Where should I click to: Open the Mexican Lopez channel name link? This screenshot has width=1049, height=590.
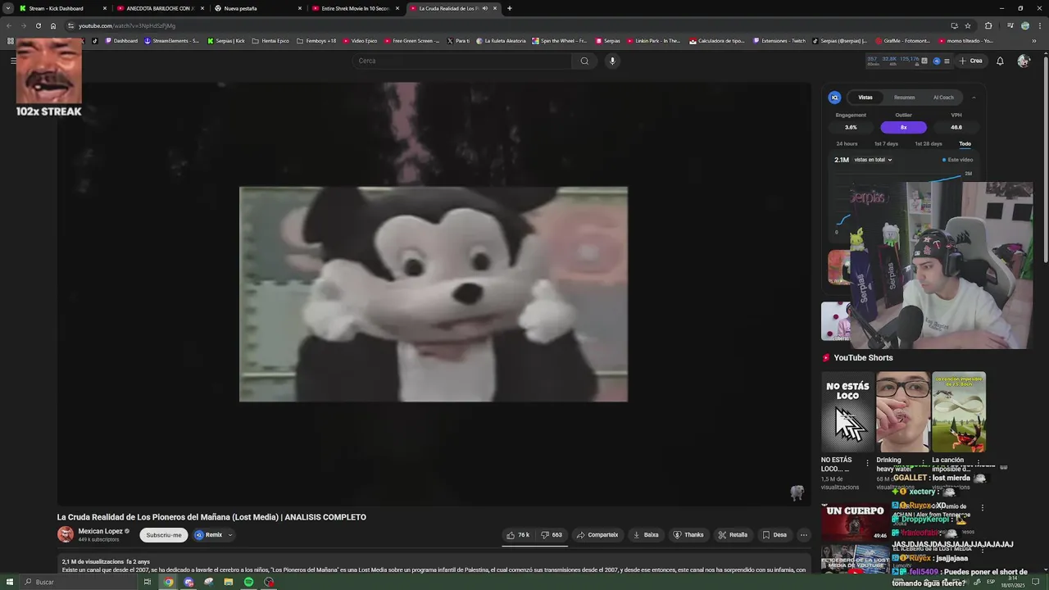click(100, 531)
